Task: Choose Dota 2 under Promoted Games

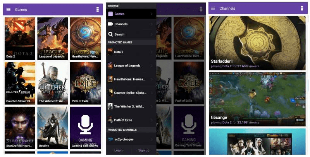Action: (x=131, y=52)
